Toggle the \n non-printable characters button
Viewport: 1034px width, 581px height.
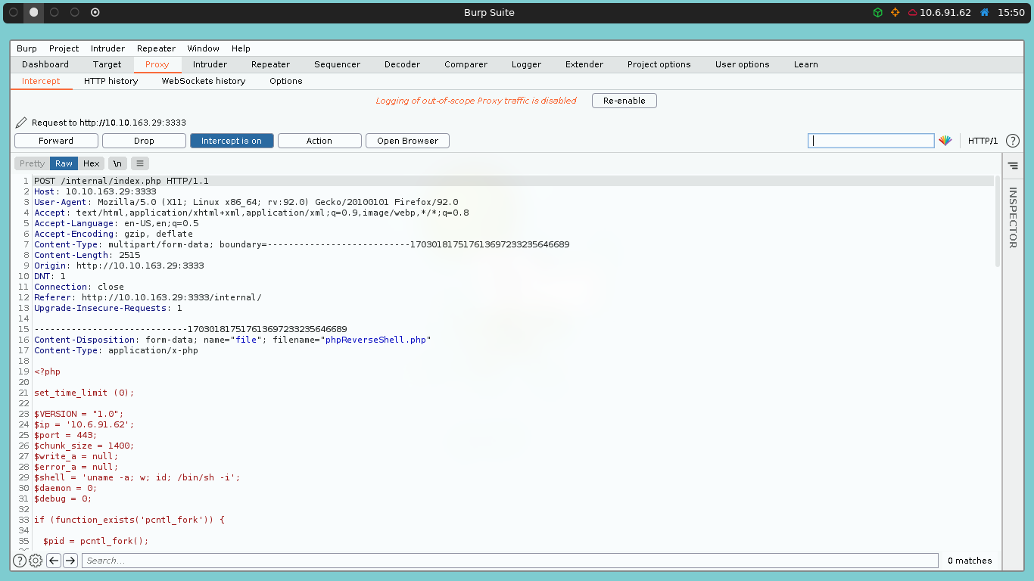(117, 163)
